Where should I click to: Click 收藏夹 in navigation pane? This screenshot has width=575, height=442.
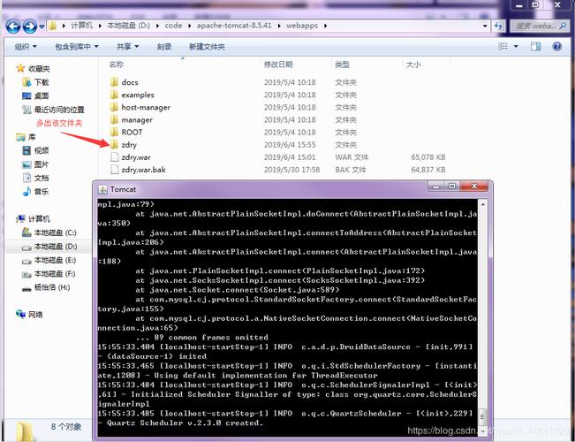[39, 69]
